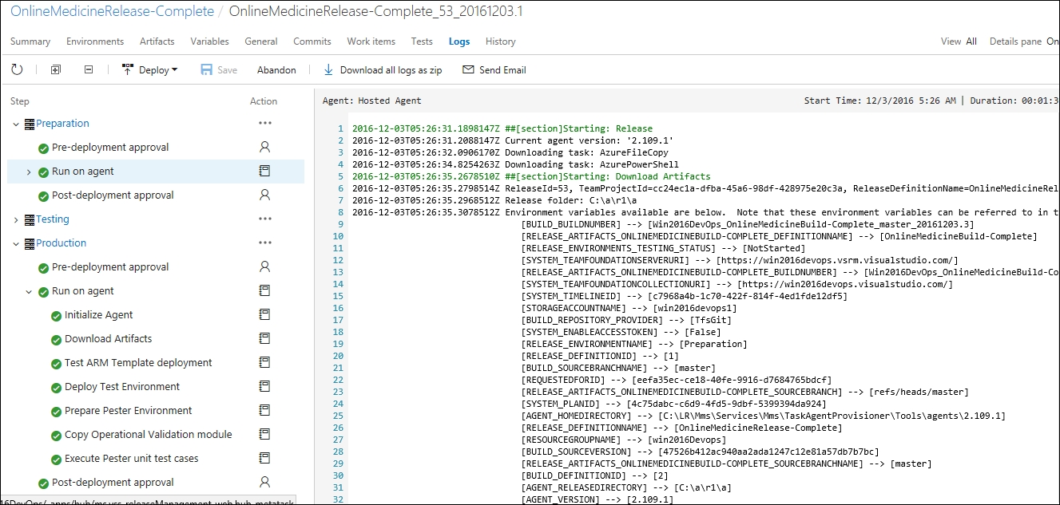Expand Run on agent under Preparation
Viewport: 1060px width, 505px height.
pos(29,172)
